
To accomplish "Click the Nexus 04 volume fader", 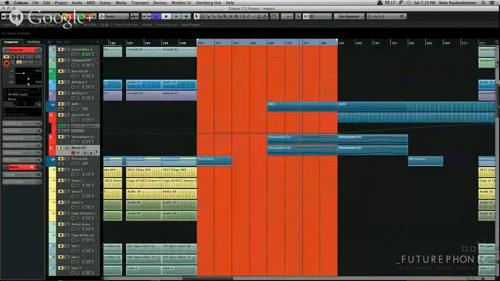I will [24, 73].
